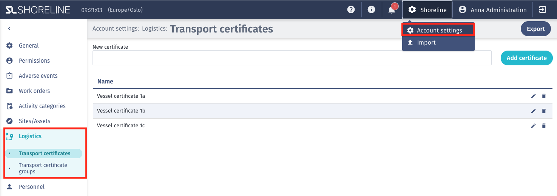Viewport: 557px width, 196px height.
Task: Delete Vessel certificate 1b trash icon
Action: [544, 111]
